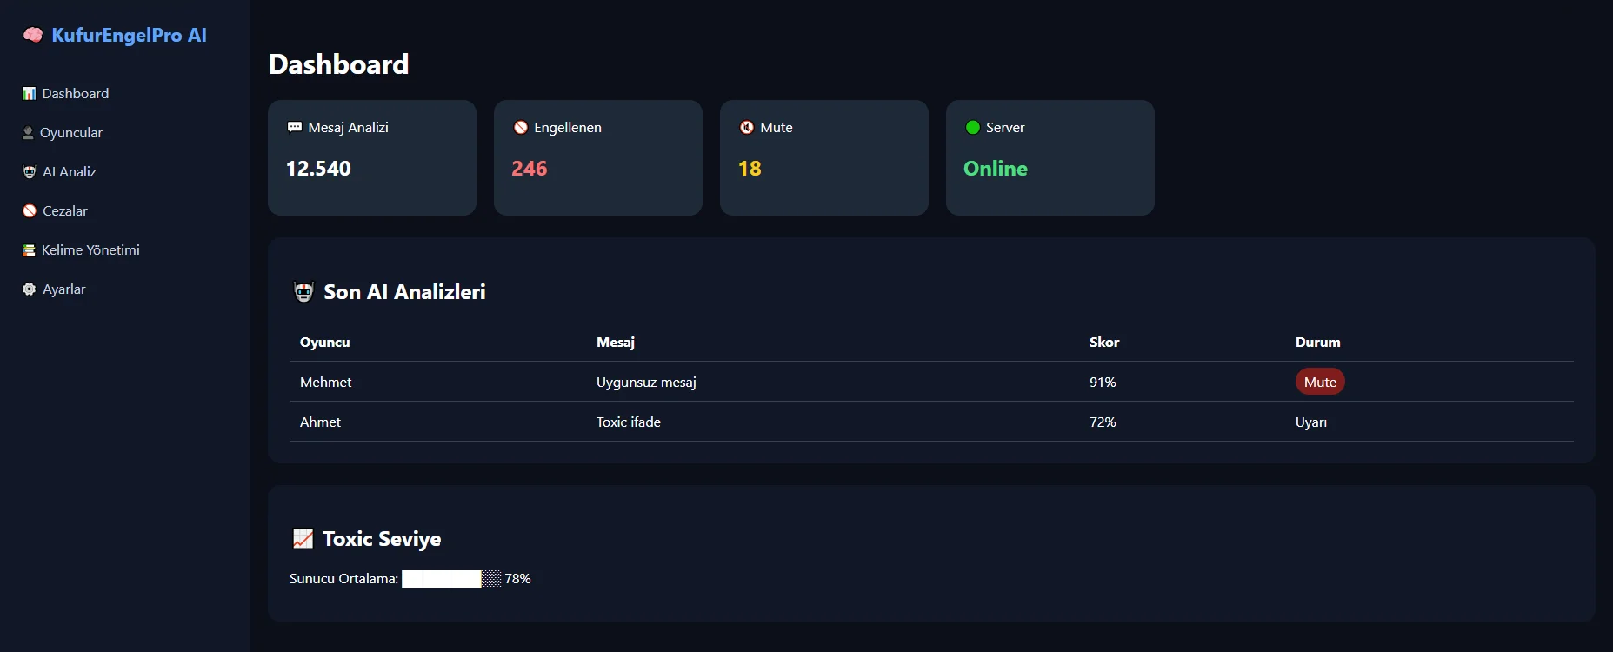
Task: Click the 78% toxic level value
Action: click(x=518, y=579)
